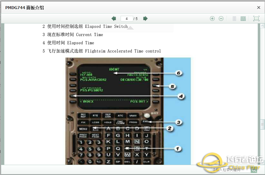Zoom in on the document
The width and height of the screenshot is (265, 175).
[x=212, y=18]
